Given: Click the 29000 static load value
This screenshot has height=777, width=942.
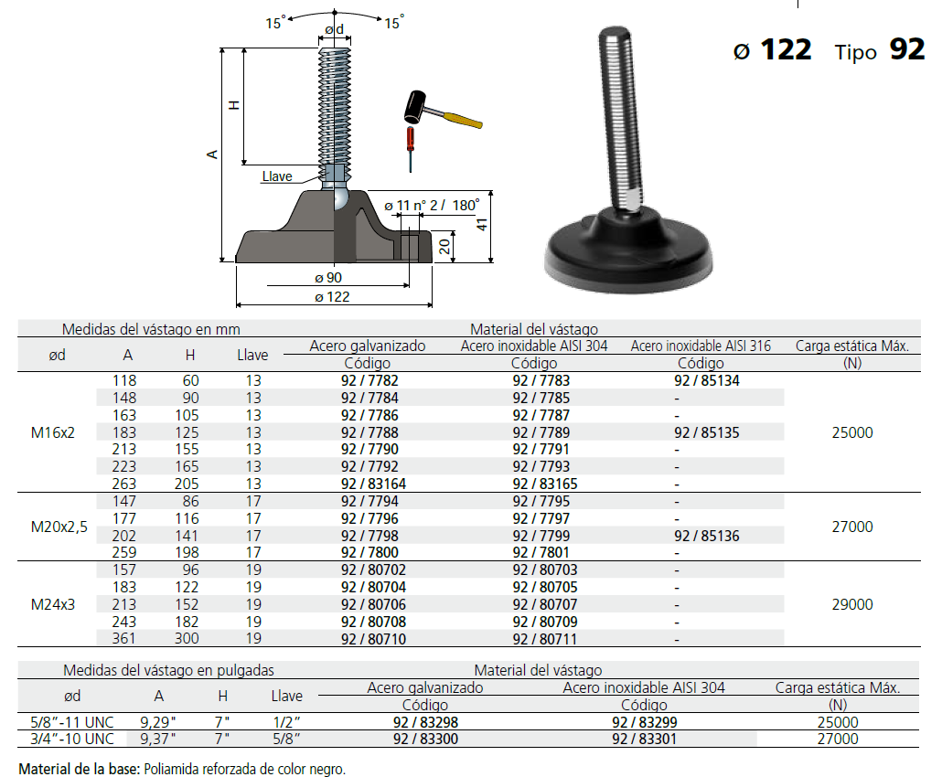Looking at the screenshot, I should point(852,605).
